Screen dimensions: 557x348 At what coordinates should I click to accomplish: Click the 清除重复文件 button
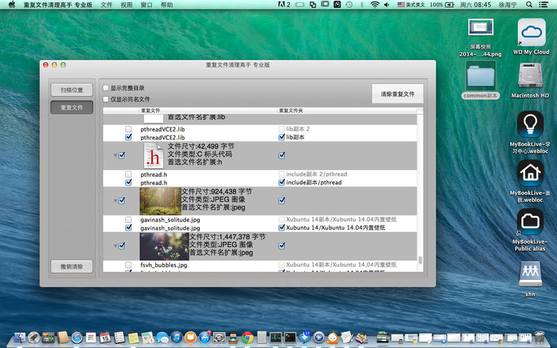[397, 94]
